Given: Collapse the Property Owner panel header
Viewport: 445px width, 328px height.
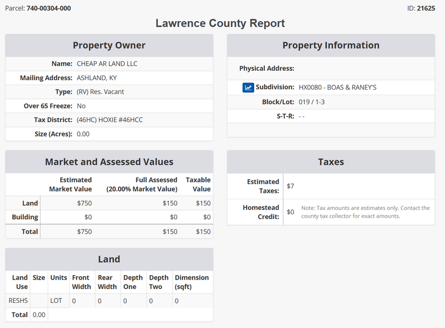Looking at the screenshot, I should pyautogui.click(x=109, y=45).
